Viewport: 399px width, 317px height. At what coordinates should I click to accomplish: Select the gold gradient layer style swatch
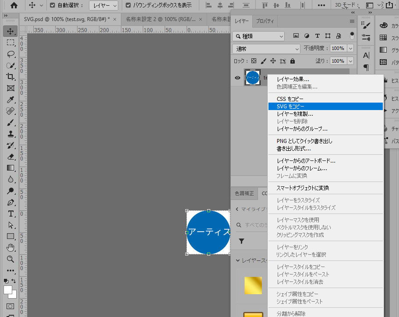[x=253, y=285]
